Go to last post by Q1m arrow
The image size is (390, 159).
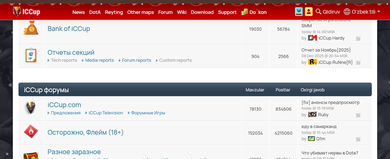358,139
